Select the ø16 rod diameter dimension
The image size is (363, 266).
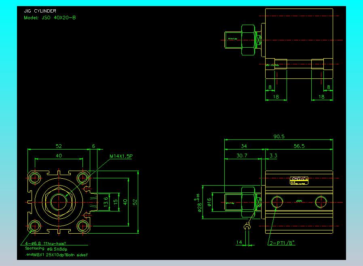(209, 202)
